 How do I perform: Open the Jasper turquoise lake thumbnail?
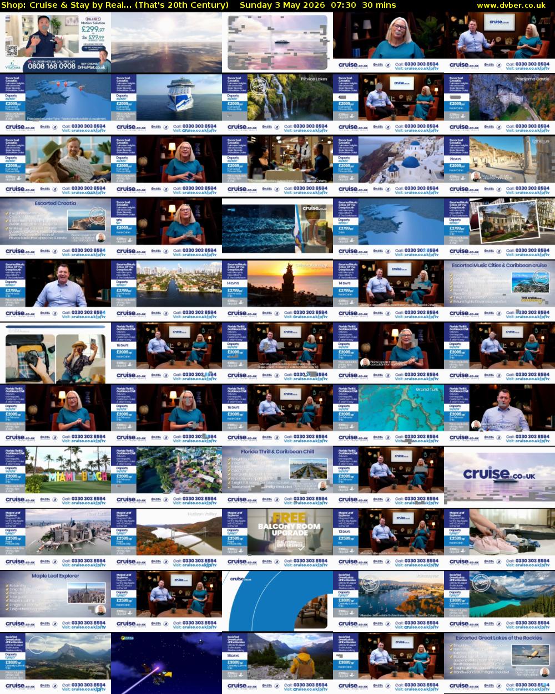[x=500, y=601]
